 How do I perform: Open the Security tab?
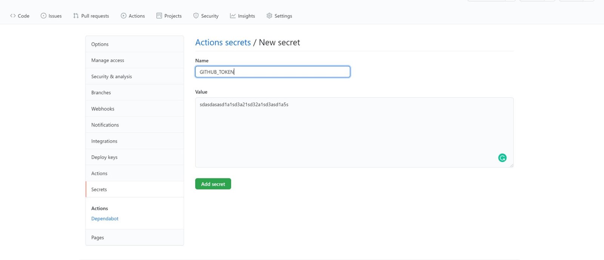pos(206,16)
